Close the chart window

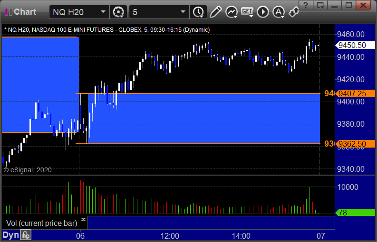click(x=363, y=5)
